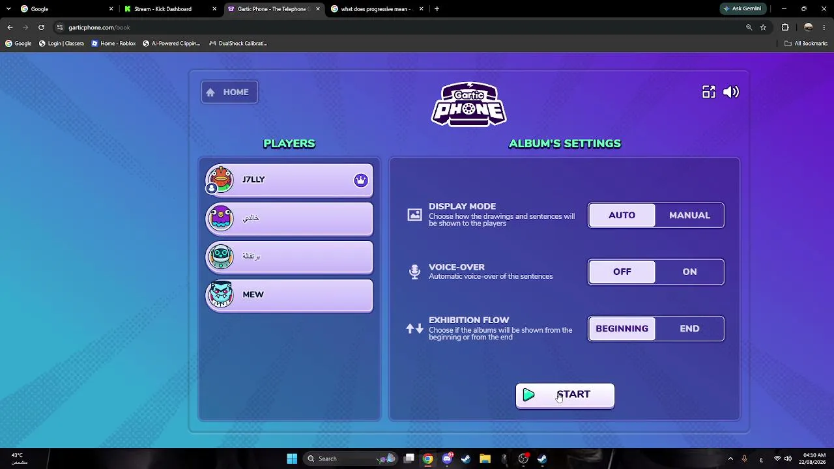Set display mode to MANUAL
Viewport: 834px width, 469px height.
click(x=689, y=215)
